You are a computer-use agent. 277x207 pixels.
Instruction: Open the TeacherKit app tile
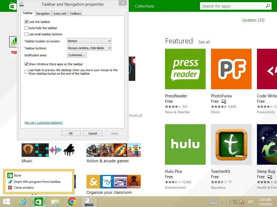point(231,144)
